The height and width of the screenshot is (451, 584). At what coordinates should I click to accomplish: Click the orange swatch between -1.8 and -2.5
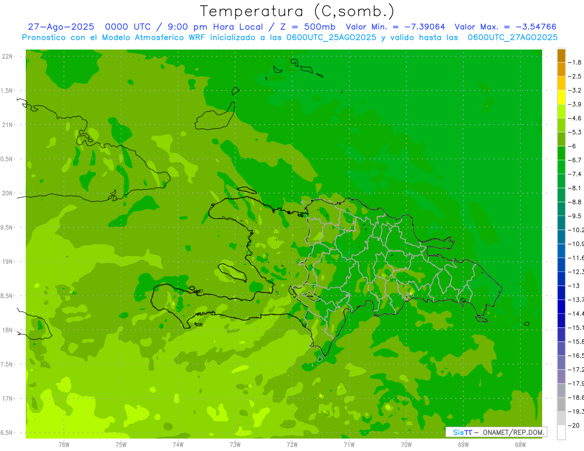[561, 69]
